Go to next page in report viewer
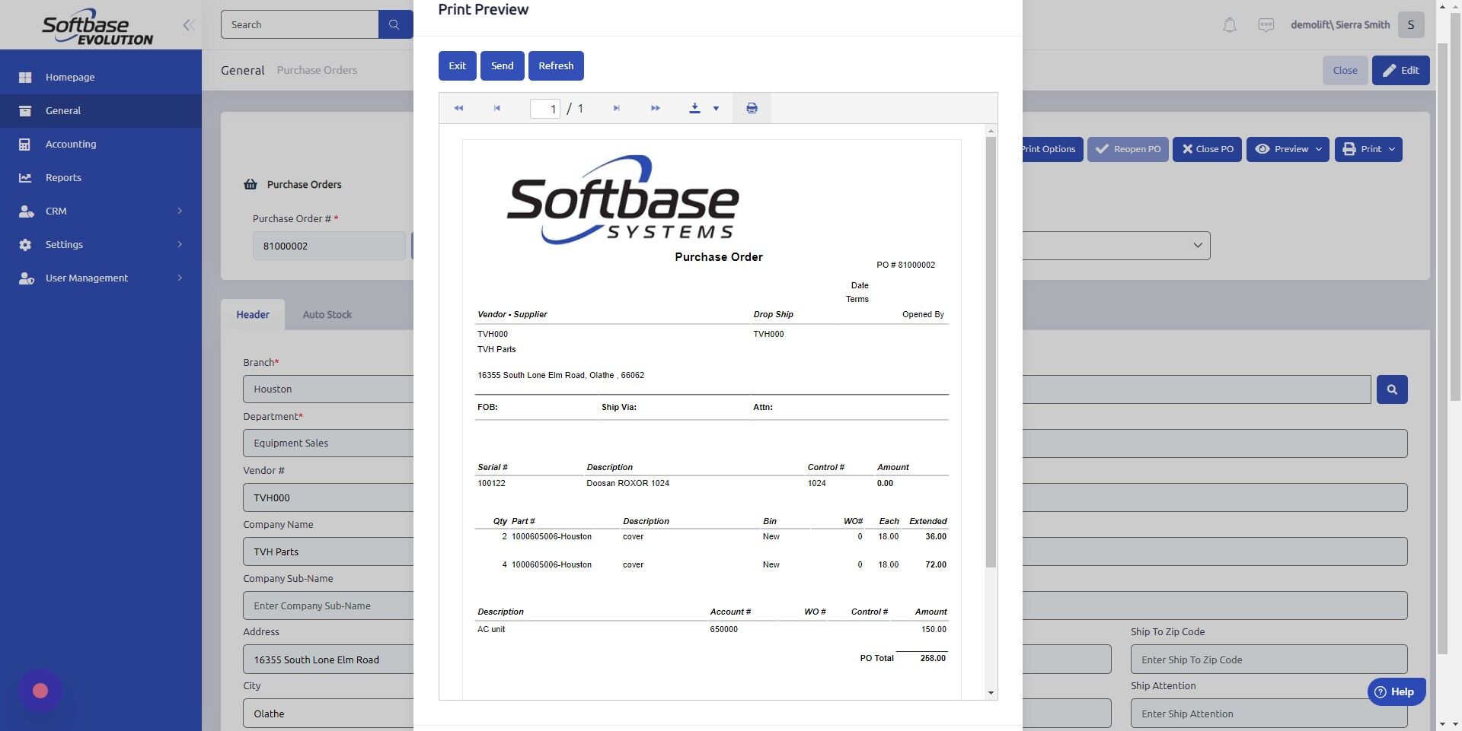This screenshot has height=731, width=1462. (x=616, y=108)
